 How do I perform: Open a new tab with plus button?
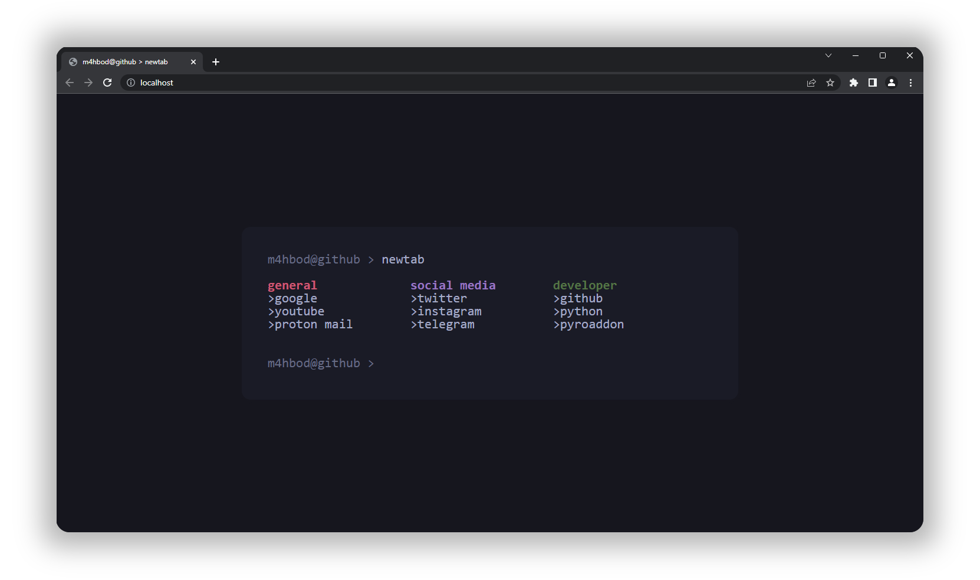pos(216,62)
